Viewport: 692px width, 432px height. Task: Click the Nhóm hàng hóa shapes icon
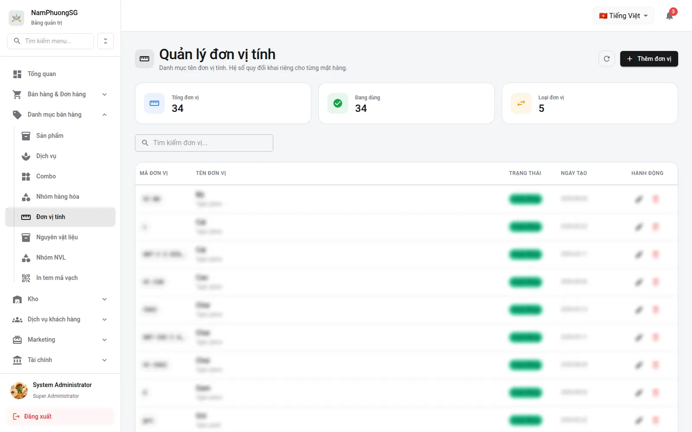[26, 197]
